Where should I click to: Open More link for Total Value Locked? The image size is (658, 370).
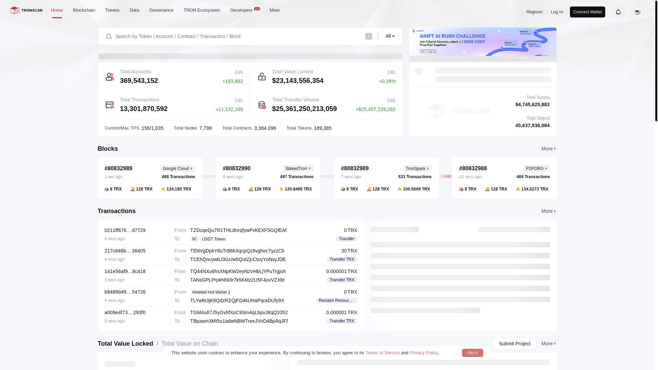tap(549, 344)
